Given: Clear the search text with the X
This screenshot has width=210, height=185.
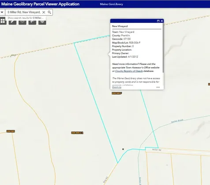Looking at the screenshot, I should (x=44, y=12).
